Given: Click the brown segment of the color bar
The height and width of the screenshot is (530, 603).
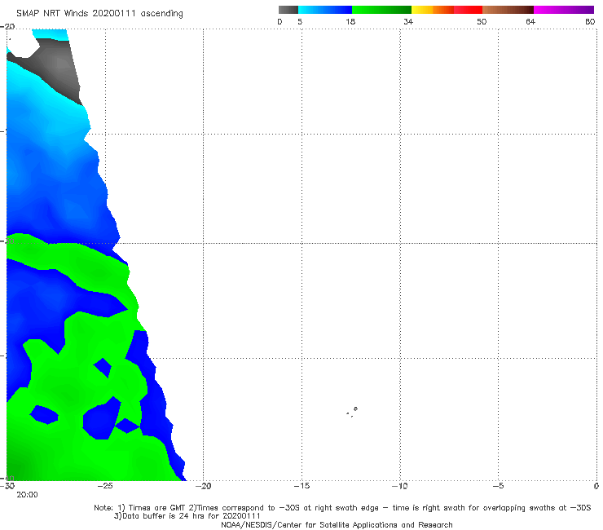Looking at the screenshot, I should coord(508,10).
